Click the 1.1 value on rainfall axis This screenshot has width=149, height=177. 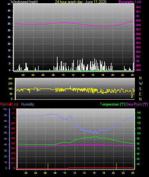point(13,113)
